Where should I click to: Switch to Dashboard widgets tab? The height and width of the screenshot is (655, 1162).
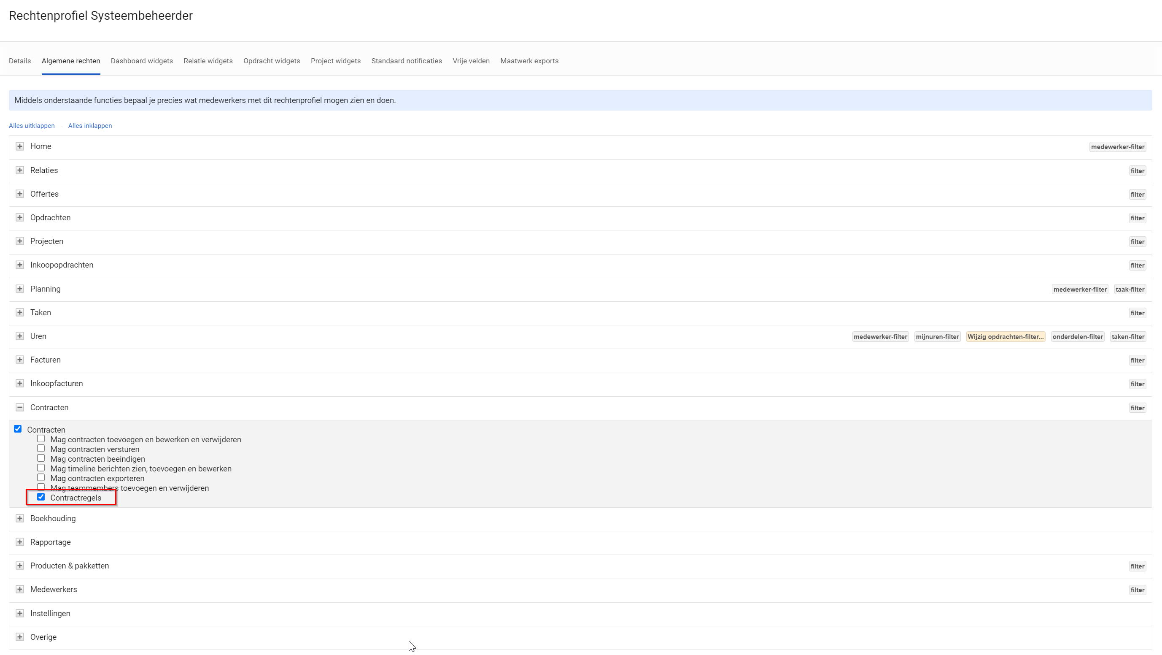point(142,61)
